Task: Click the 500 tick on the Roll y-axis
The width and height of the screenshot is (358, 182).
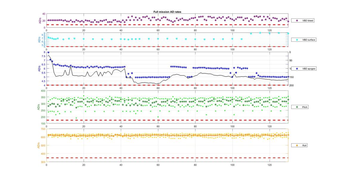Action: coord(43,145)
